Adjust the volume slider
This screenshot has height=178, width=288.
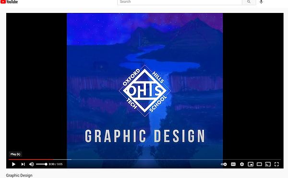tap(41, 164)
